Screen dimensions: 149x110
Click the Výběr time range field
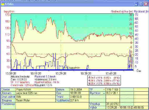127,108
